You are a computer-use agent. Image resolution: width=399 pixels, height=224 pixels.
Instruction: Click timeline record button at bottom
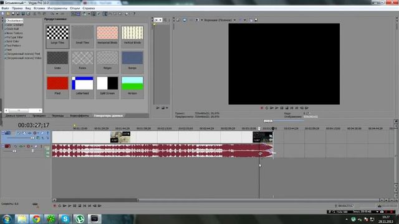54,206
